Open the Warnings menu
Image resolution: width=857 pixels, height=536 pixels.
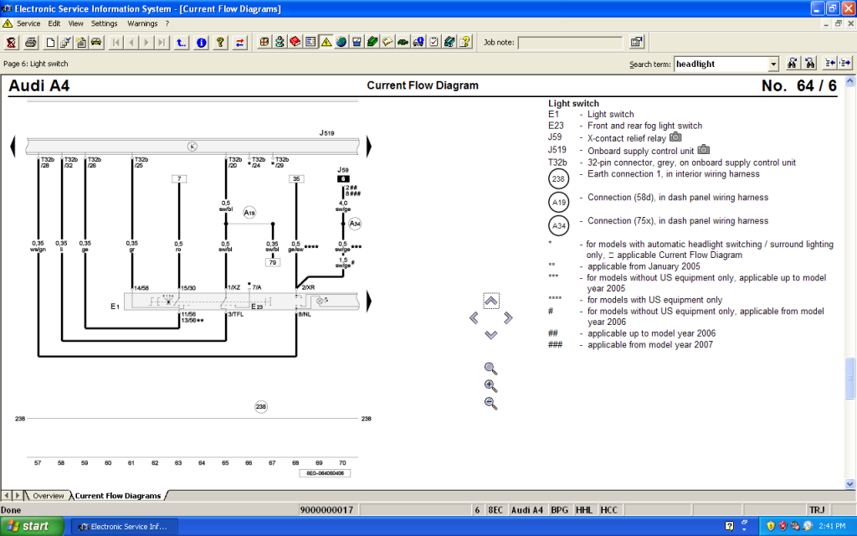click(142, 23)
